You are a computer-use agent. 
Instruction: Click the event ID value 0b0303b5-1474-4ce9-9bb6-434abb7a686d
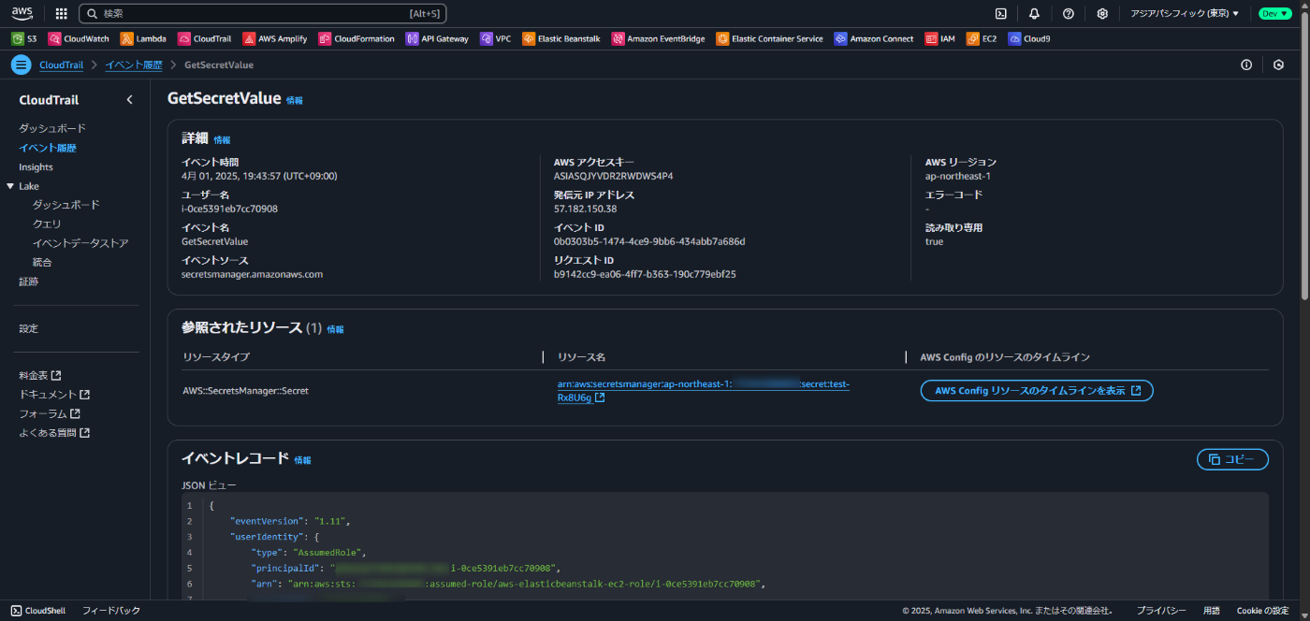649,241
